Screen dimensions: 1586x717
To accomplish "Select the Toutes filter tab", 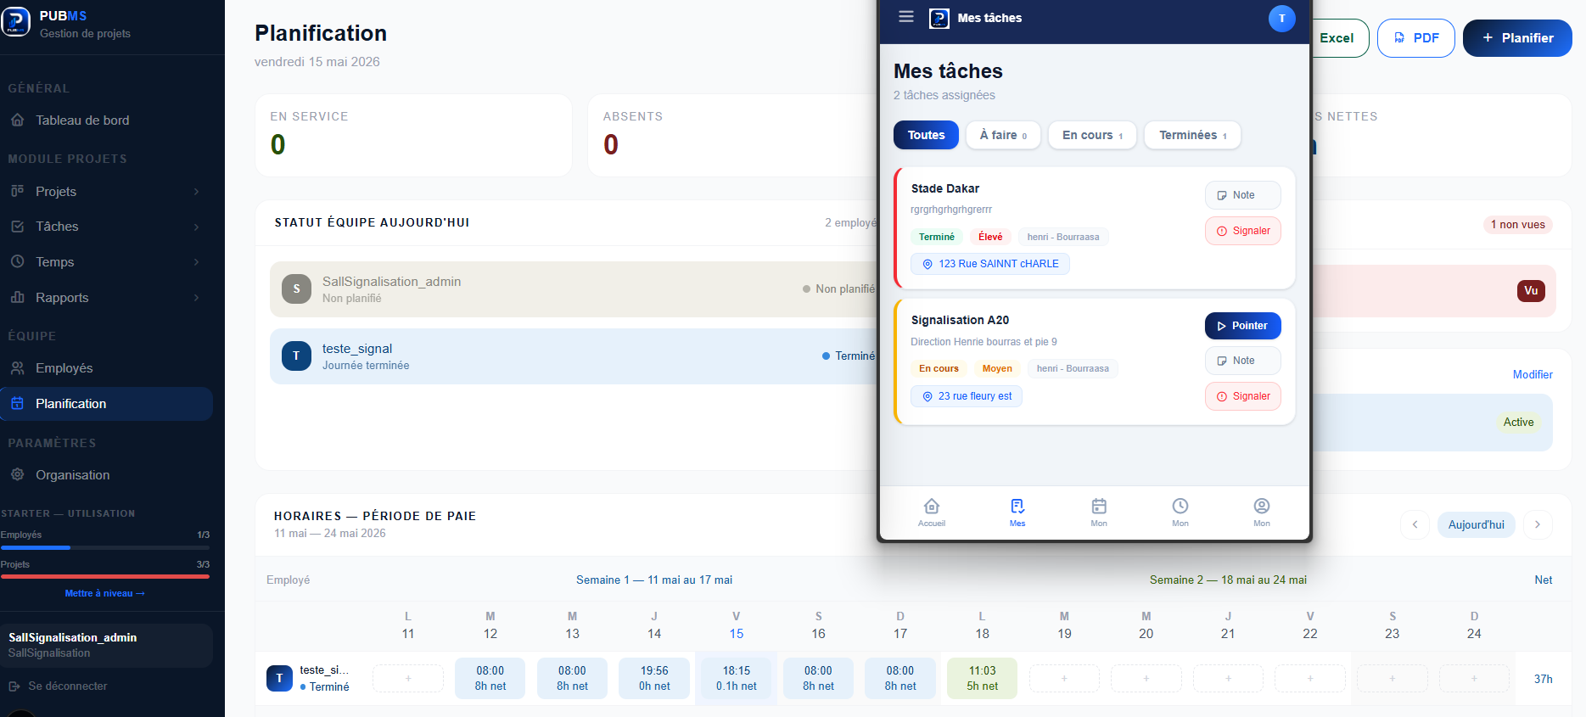I will coord(926,135).
